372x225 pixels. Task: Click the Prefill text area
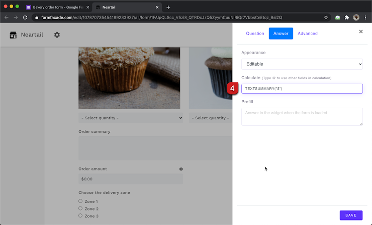[x=302, y=116]
